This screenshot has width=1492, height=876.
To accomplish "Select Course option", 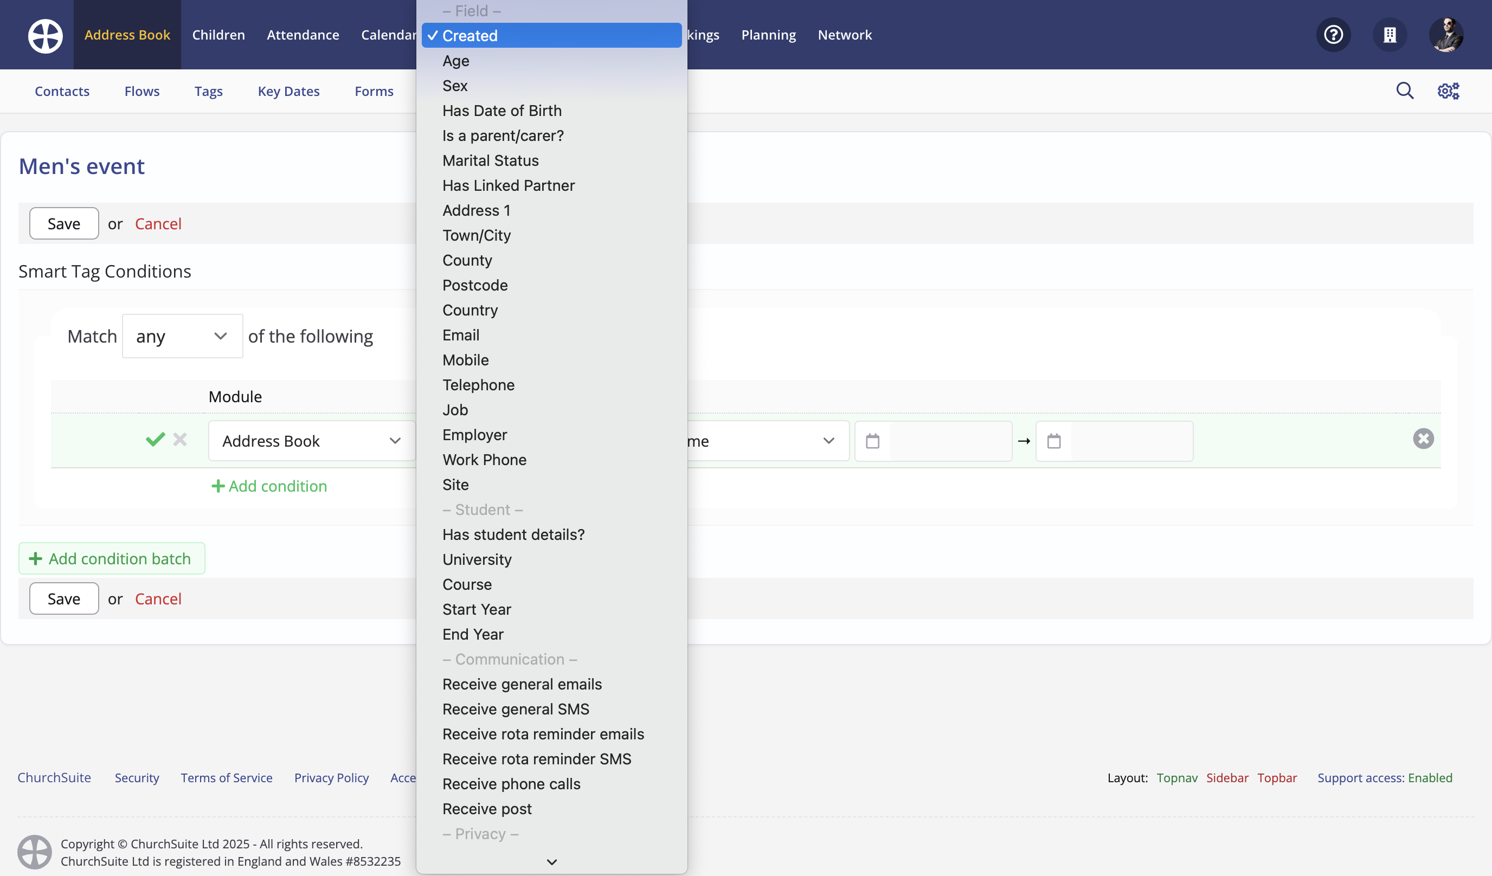I will coord(552,584).
